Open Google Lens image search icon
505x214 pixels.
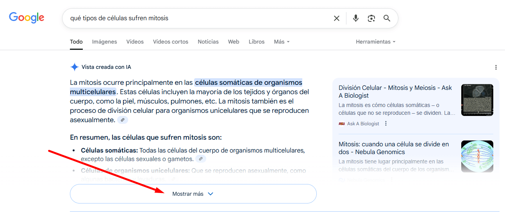pos(371,18)
